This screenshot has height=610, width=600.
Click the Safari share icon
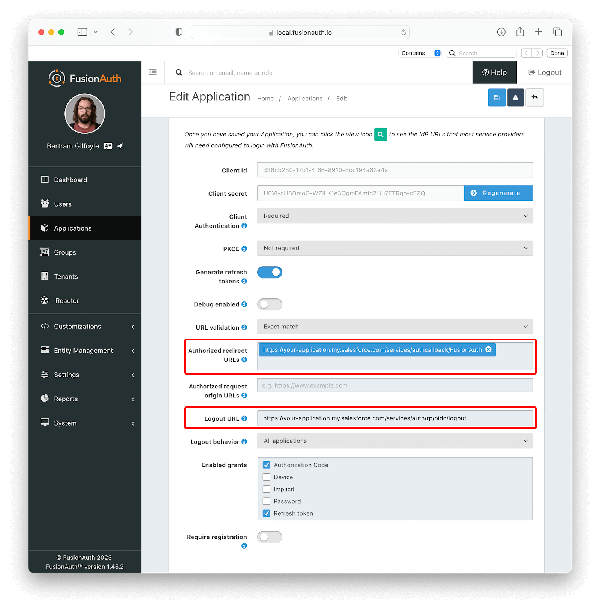(520, 32)
